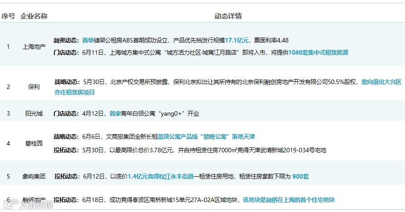Click text 北京产权交易所预披露

point(139,82)
